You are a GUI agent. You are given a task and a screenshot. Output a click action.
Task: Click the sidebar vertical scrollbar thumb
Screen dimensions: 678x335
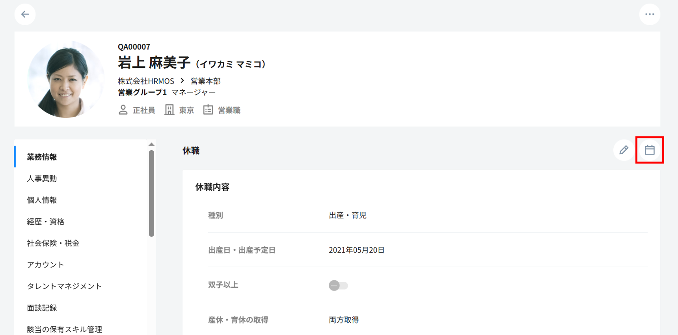tap(151, 193)
